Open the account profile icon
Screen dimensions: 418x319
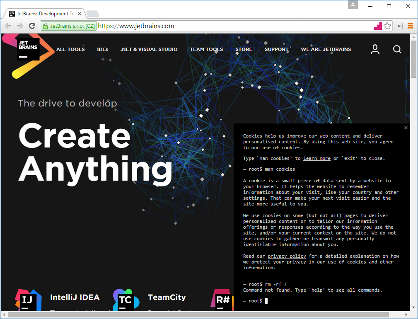[375, 49]
